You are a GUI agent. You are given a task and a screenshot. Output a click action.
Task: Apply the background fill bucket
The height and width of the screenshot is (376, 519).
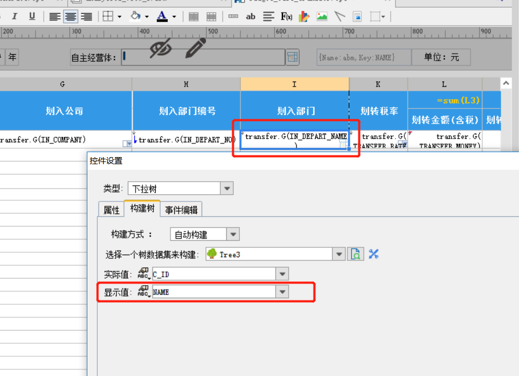click(x=135, y=16)
